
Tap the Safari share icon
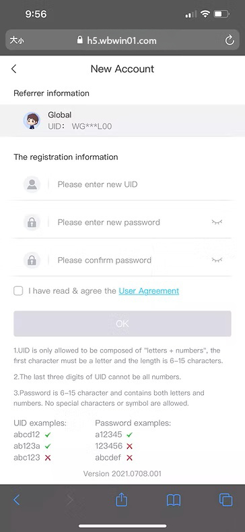click(x=121, y=500)
